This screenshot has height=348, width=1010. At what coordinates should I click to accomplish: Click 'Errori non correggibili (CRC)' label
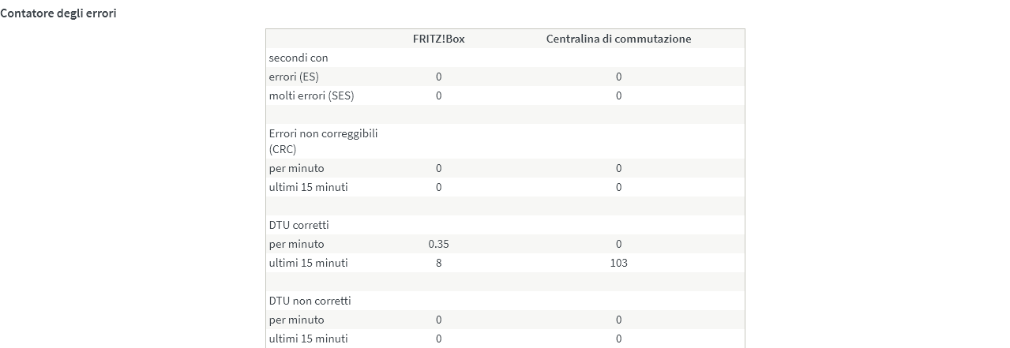324,141
